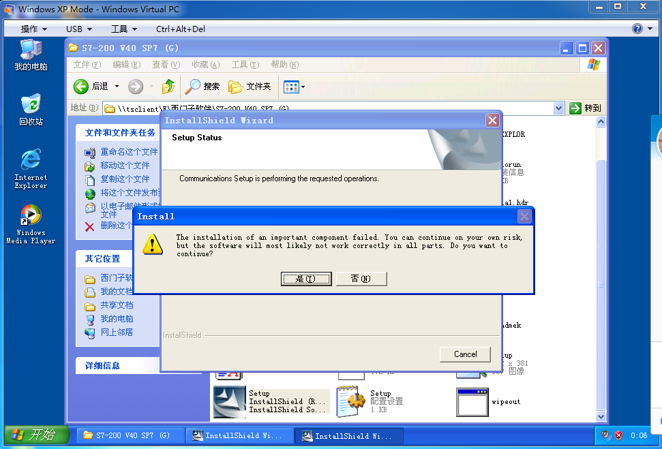Send Ctrl+Alt+Del to virtual machine
This screenshot has width=662, height=449.
coord(180,29)
